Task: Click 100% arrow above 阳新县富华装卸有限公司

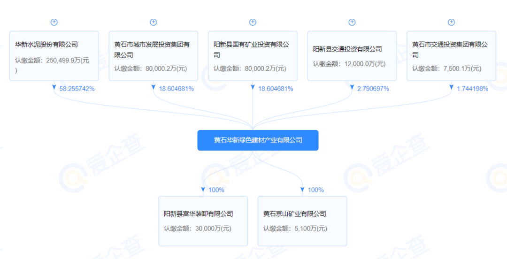Action: [203, 190]
